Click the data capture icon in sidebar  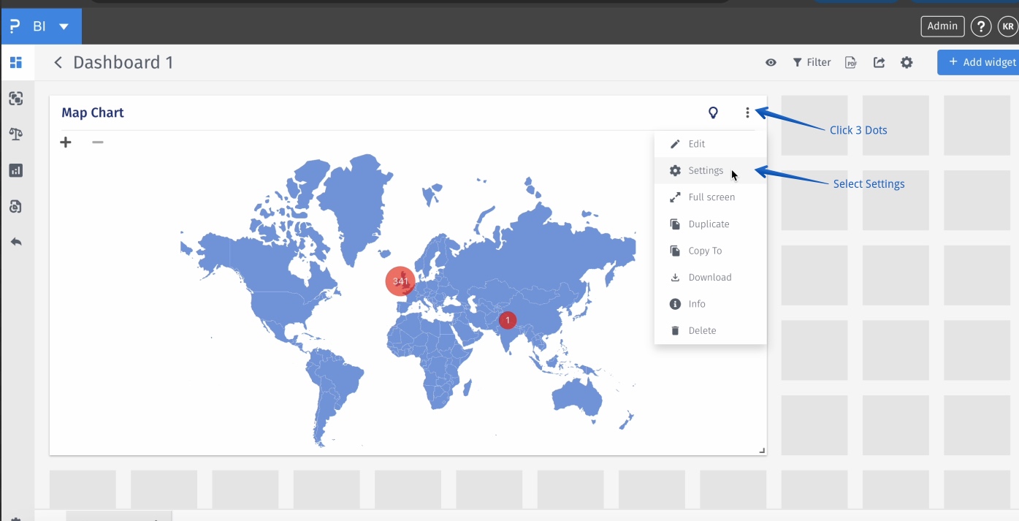coord(16,99)
